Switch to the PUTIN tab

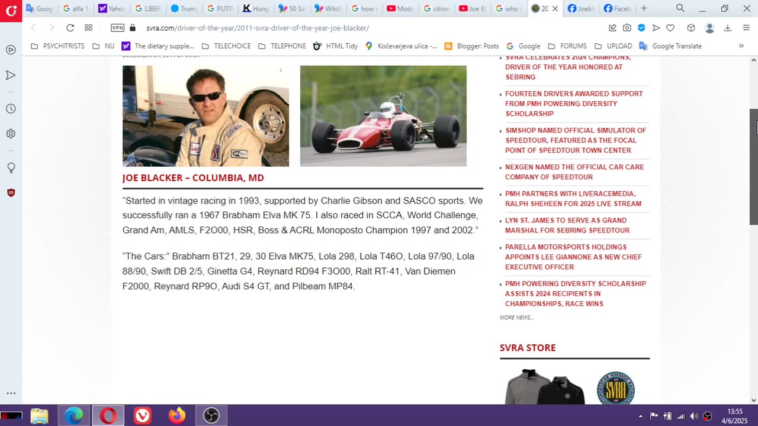pyautogui.click(x=220, y=8)
